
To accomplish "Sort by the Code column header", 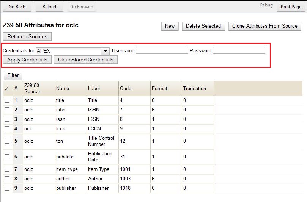I will 126,89.
